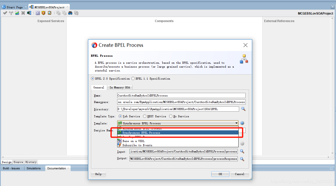Image resolution: width=336 pixels, height=186 pixels.
Task: Click the composite editor vertical scrollbar
Action: point(332,86)
